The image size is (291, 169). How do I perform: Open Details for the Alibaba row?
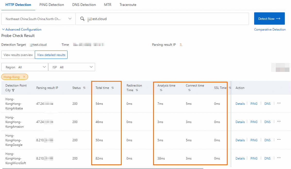click(240, 104)
